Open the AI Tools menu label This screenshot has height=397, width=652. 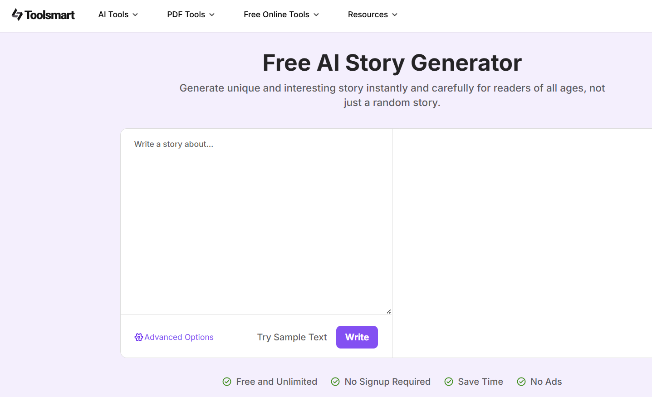[x=113, y=15]
